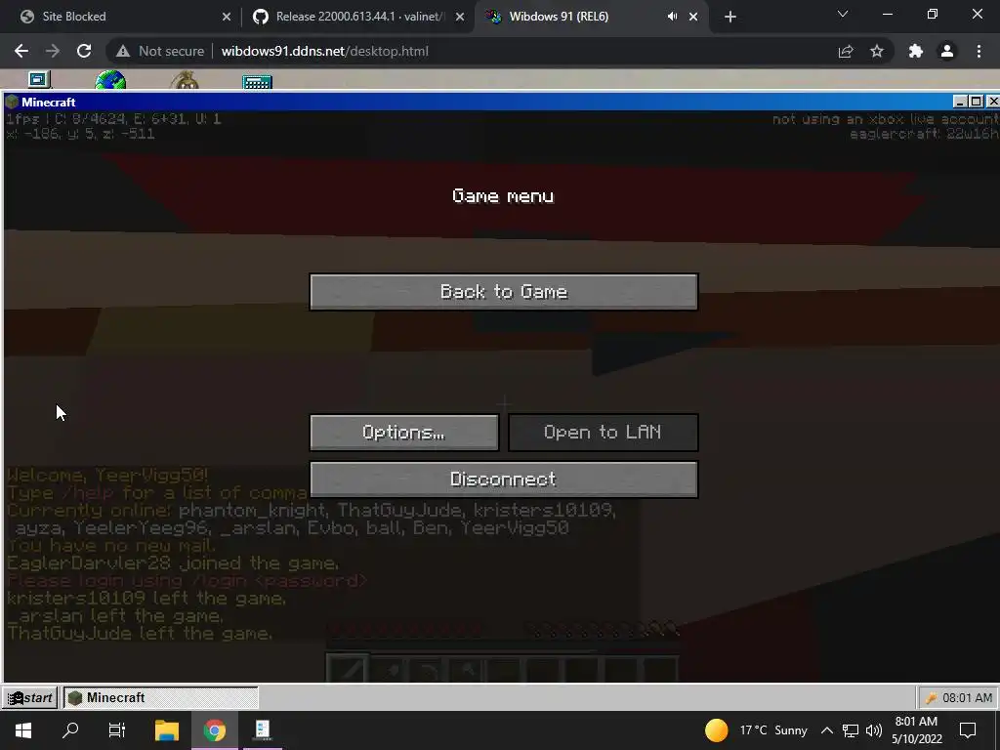This screenshot has width=1000, height=750.
Task: Disconnect from the server
Action: pyautogui.click(x=504, y=479)
